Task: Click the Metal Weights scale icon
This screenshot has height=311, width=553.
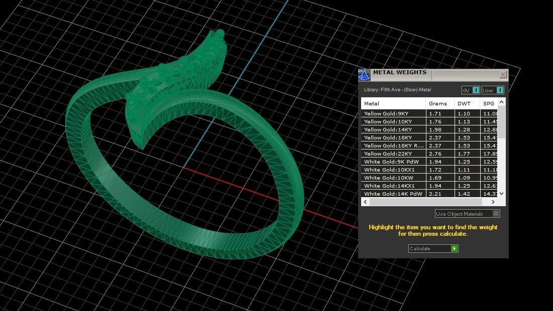Action: [364, 74]
